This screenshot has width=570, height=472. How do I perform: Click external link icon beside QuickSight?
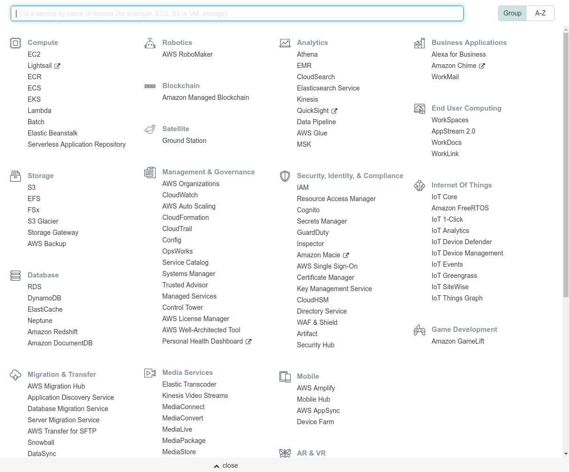coord(334,111)
